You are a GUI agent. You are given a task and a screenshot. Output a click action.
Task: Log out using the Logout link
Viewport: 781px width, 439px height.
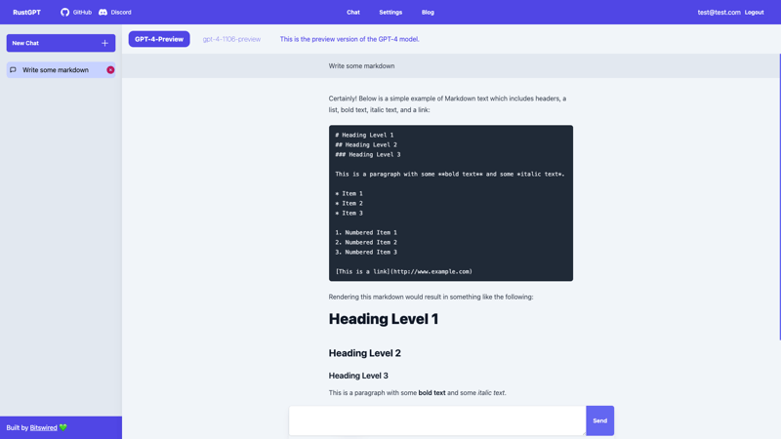click(x=754, y=13)
